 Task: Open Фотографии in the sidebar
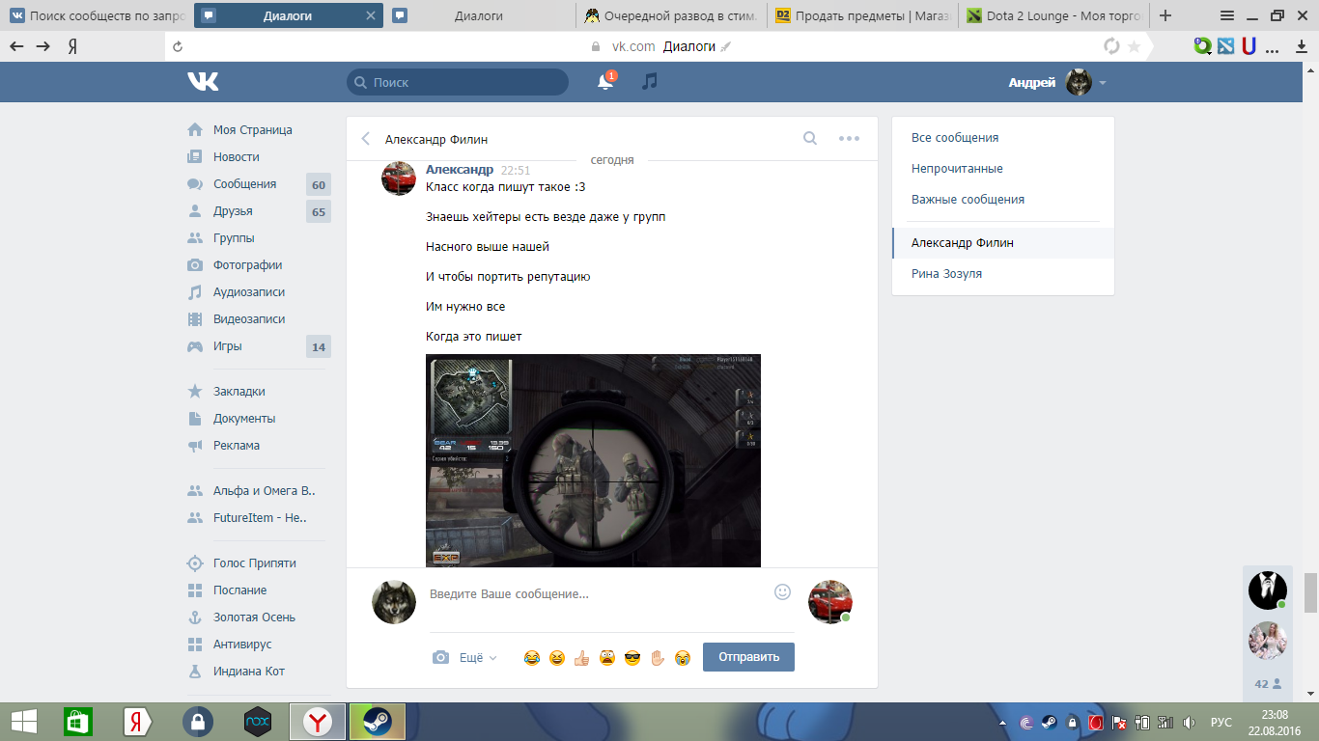(248, 265)
